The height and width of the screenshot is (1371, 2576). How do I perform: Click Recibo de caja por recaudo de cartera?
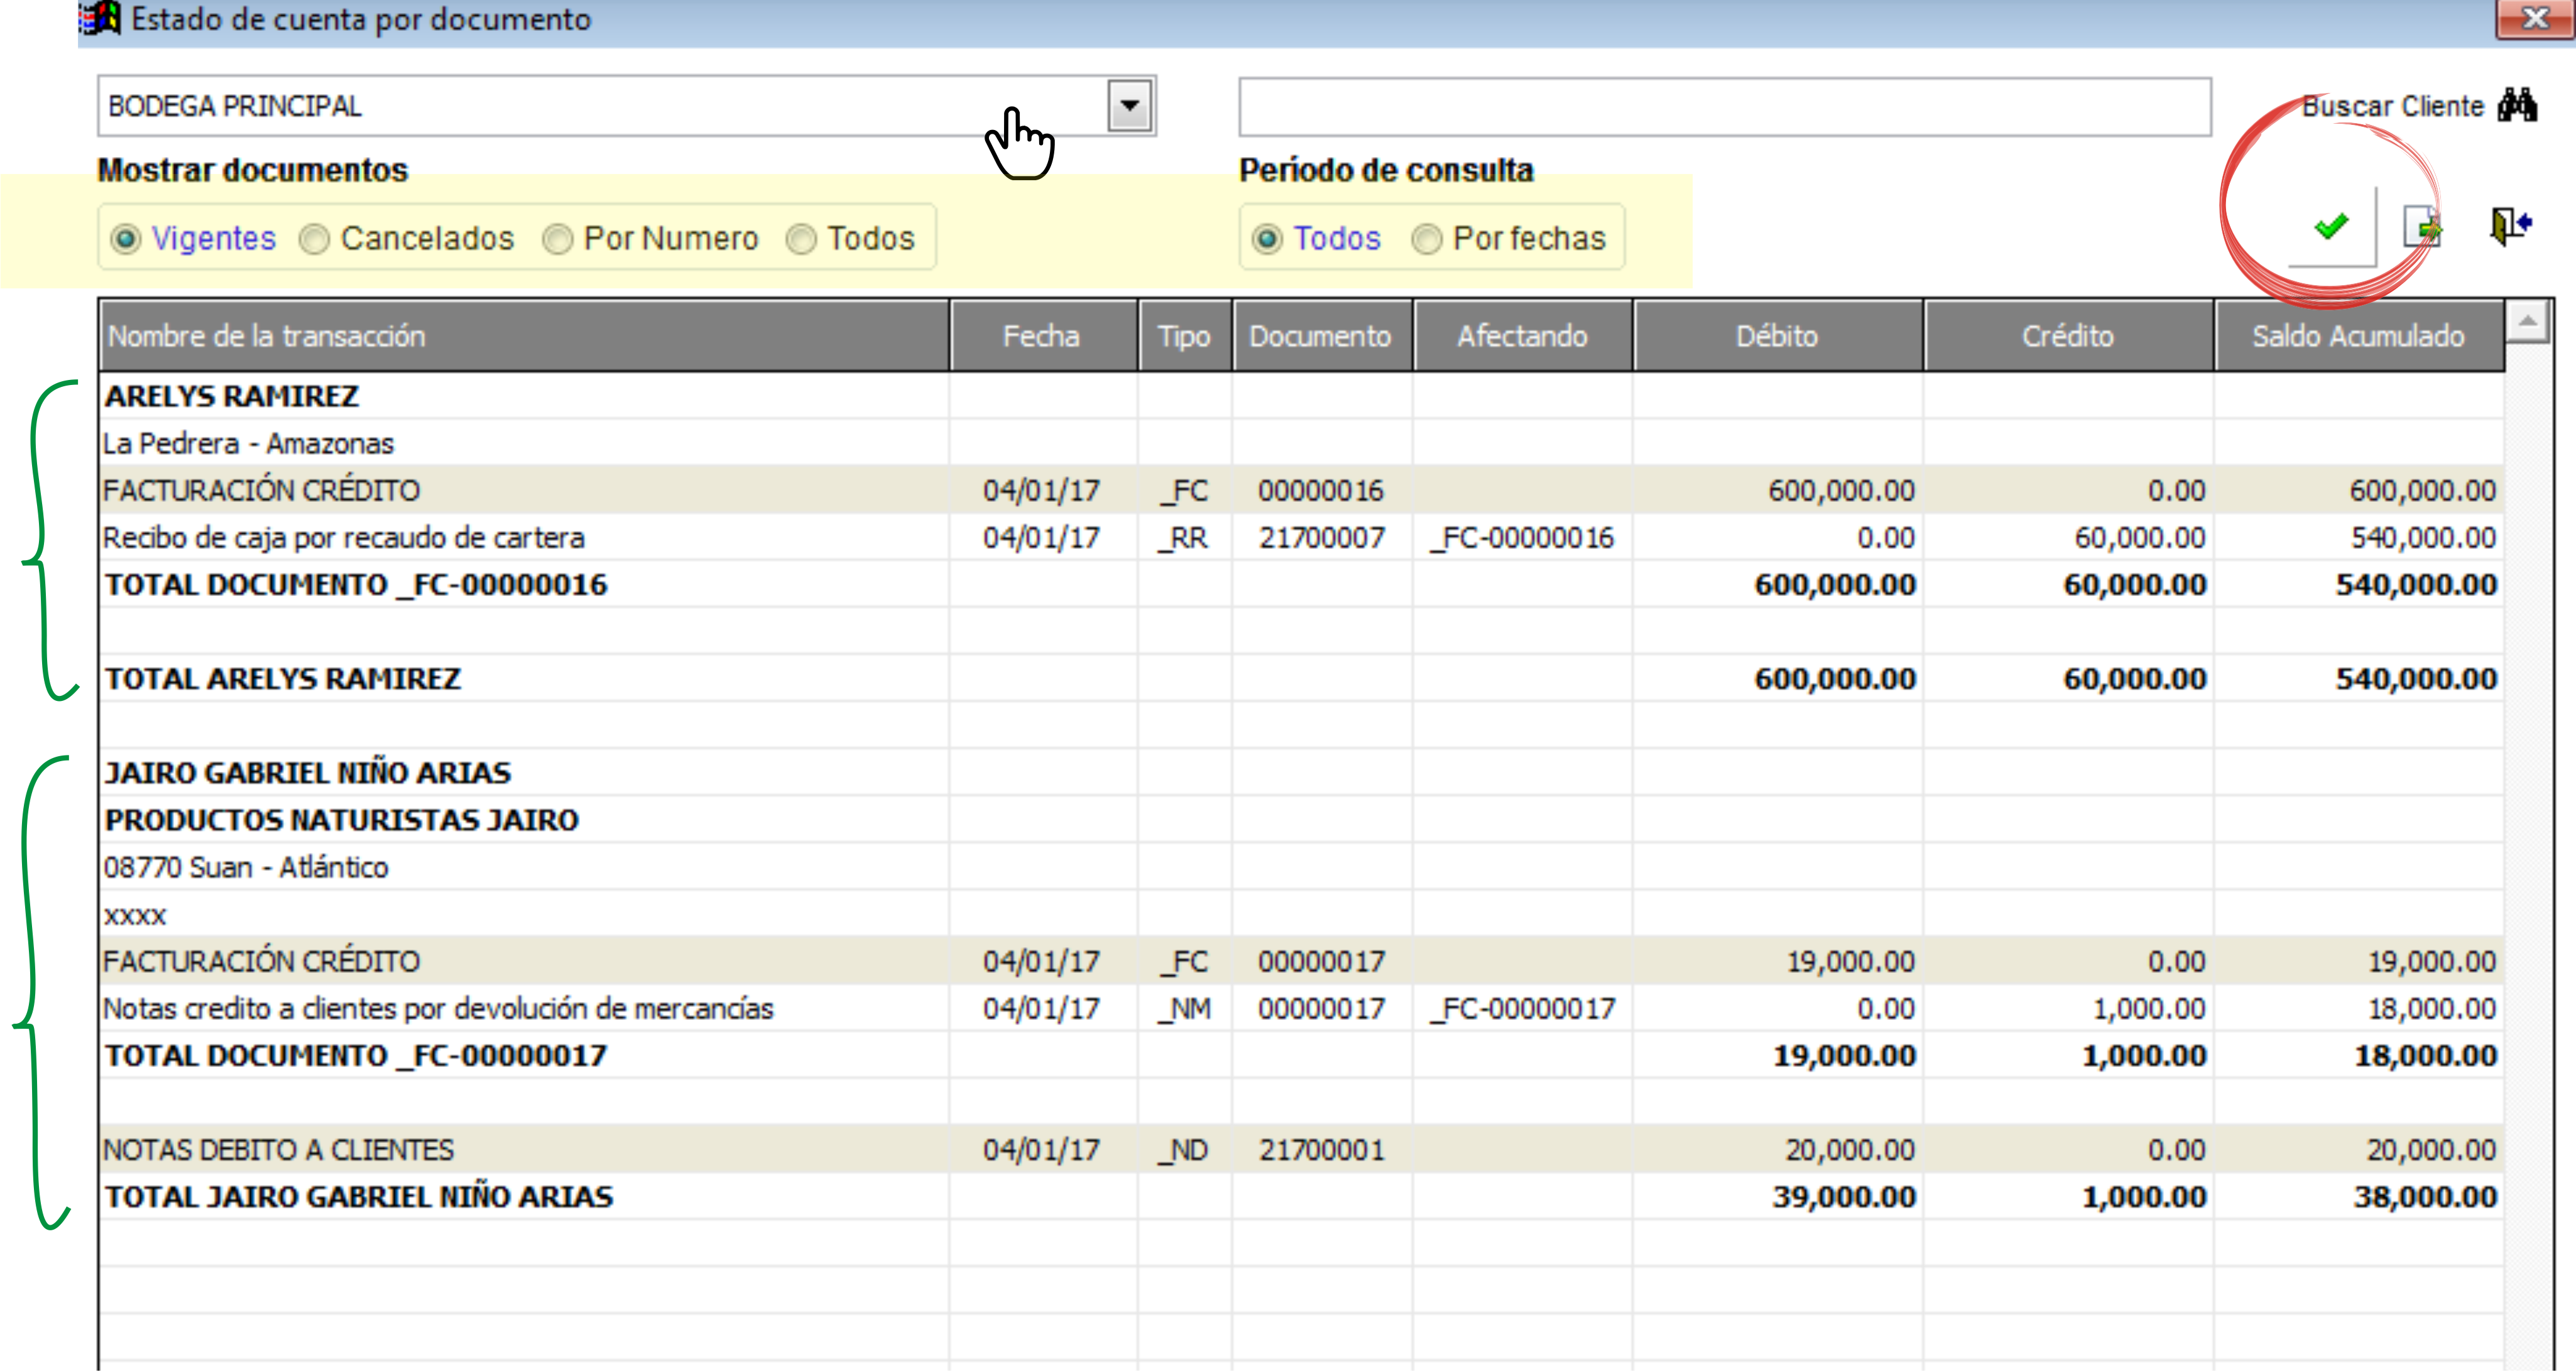[x=343, y=539]
